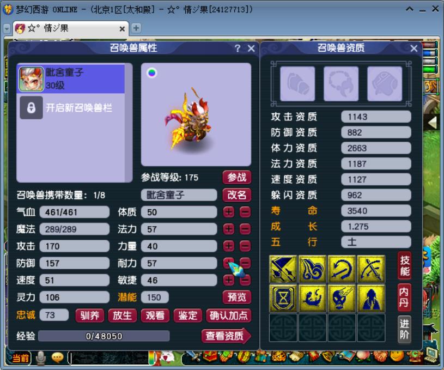Click the lock icon for new pet slot
This screenshot has width=444, height=370.
coord(31,108)
